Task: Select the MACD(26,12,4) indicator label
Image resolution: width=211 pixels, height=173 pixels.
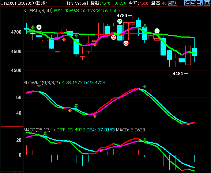Action: pyautogui.click(x=39, y=130)
